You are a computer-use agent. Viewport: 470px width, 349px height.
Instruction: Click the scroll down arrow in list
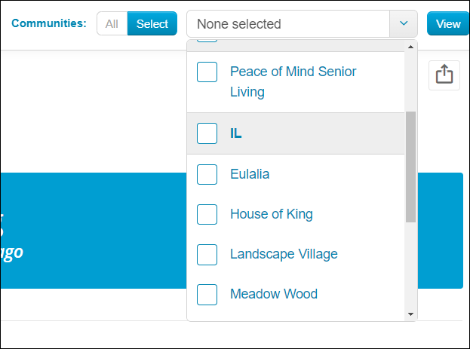click(410, 314)
